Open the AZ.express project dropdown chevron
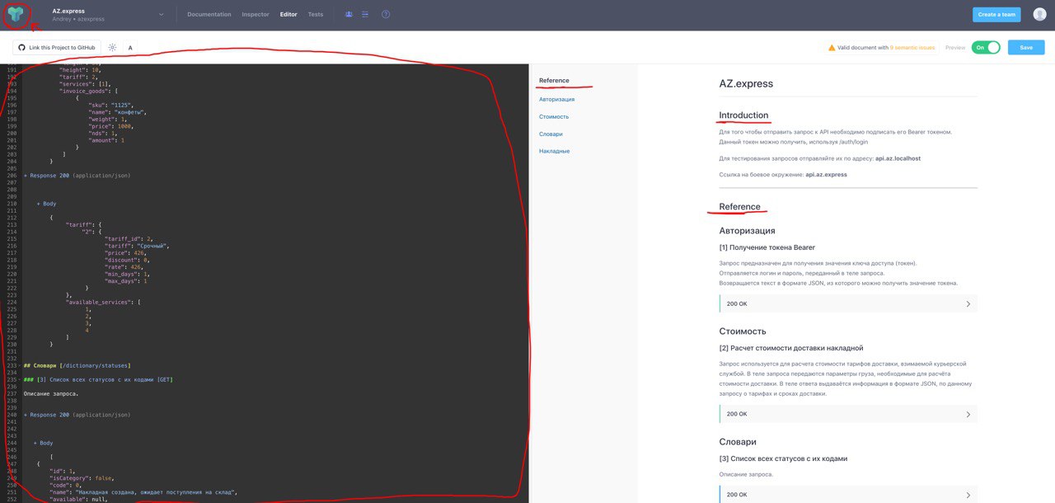Screen dimensions: 1055x503 [x=162, y=14]
